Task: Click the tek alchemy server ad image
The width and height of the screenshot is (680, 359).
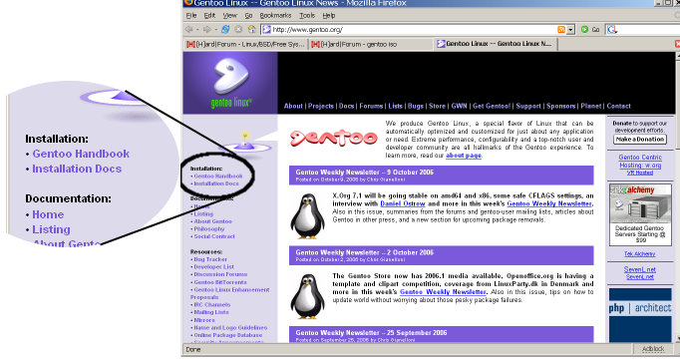Action: pos(640,214)
